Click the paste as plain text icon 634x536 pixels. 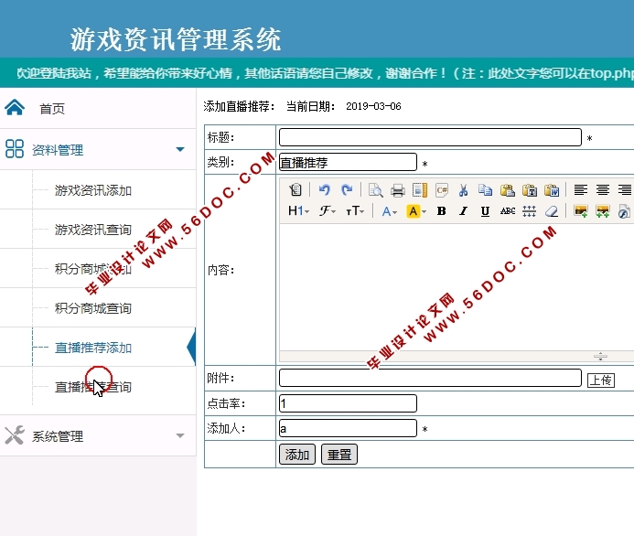pos(530,190)
